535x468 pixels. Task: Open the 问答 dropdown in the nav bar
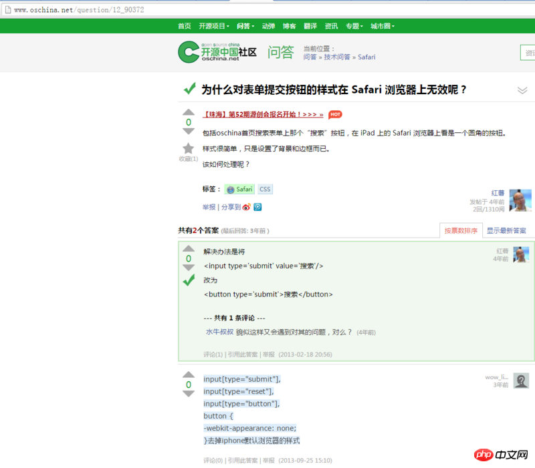point(245,26)
